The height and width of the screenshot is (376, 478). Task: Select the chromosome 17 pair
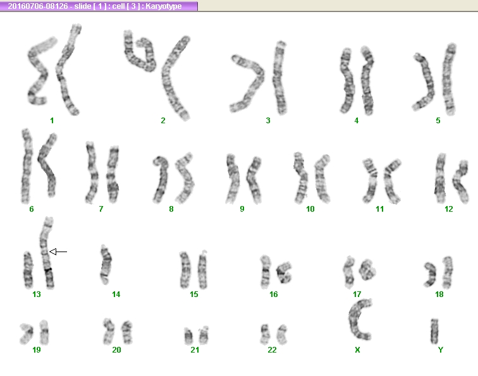[359, 272]
